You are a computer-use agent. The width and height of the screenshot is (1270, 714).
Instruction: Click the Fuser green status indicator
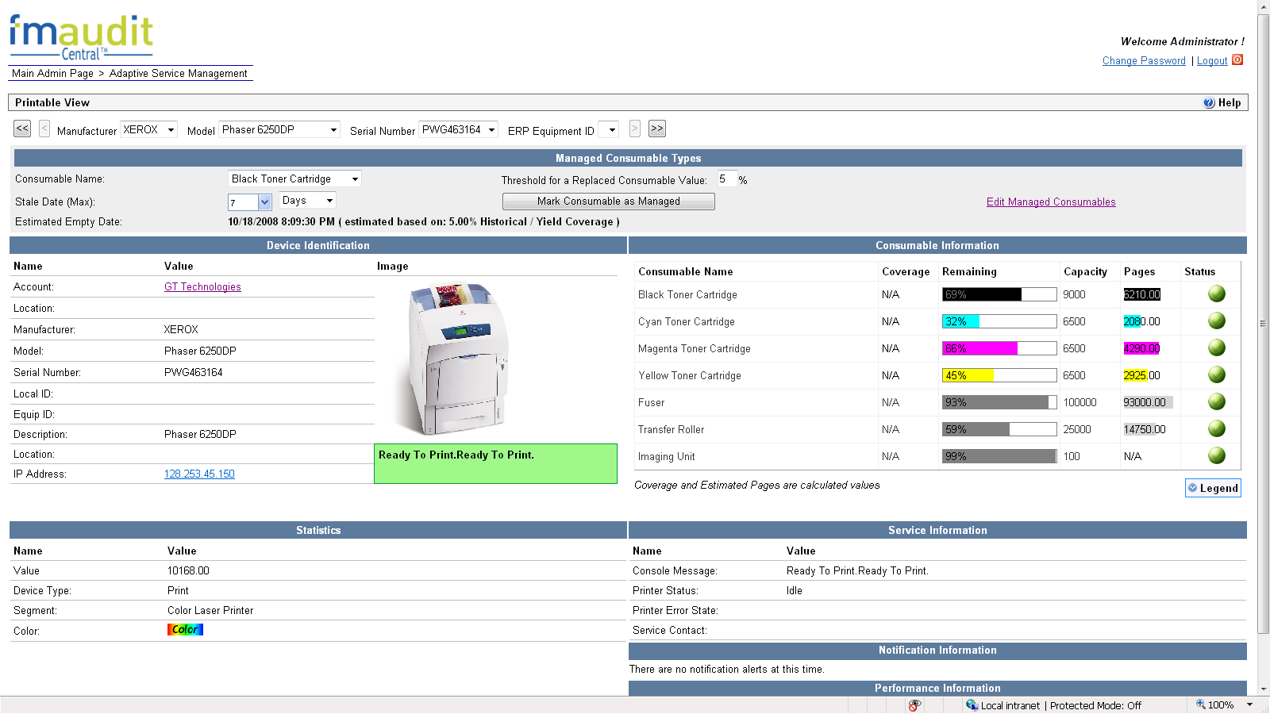[x=1216, y=402]
